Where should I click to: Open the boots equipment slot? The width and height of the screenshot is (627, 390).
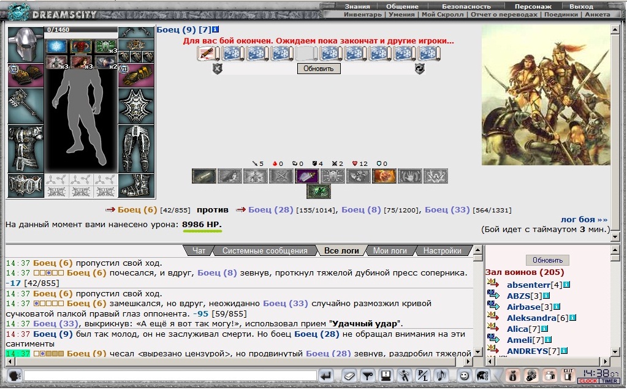point(136,185)
